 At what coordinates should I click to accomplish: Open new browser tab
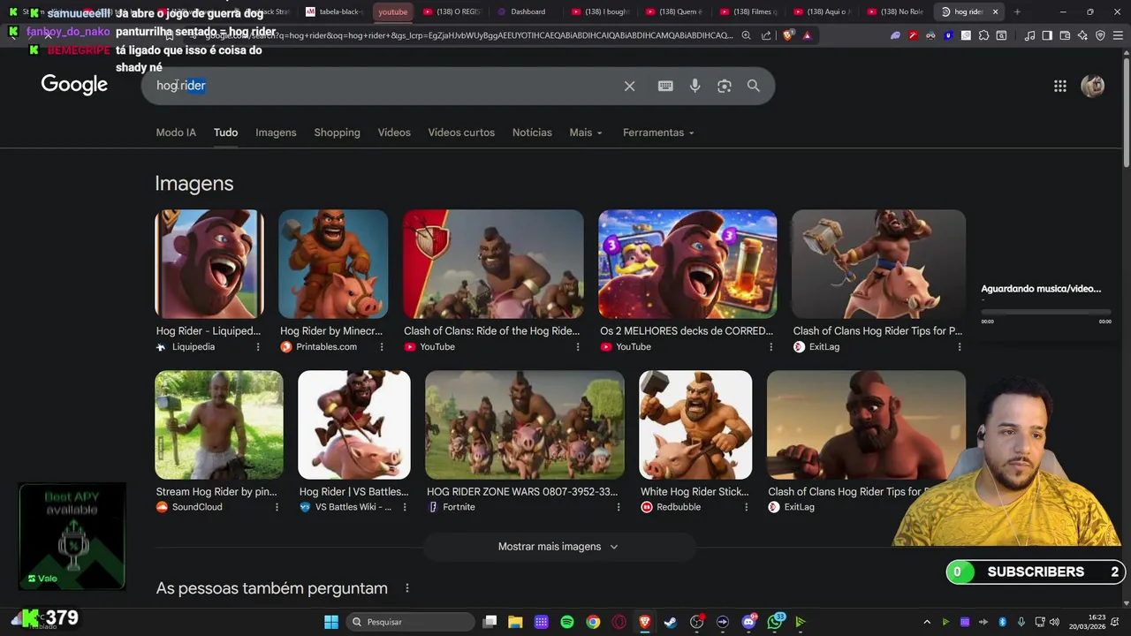[x=1017, y=11]
